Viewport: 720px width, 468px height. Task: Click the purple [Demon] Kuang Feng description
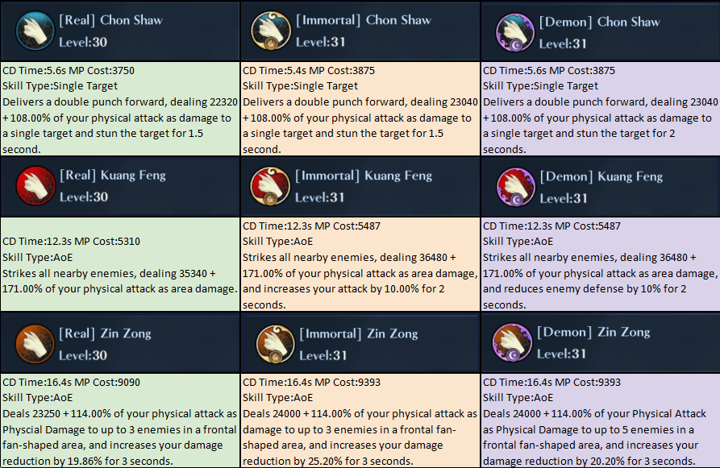(x=600, y=265)
